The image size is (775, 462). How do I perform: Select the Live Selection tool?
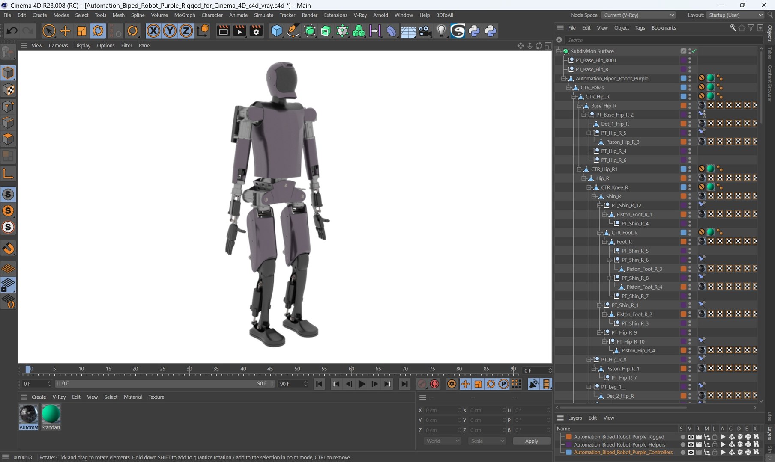(49, 31)
